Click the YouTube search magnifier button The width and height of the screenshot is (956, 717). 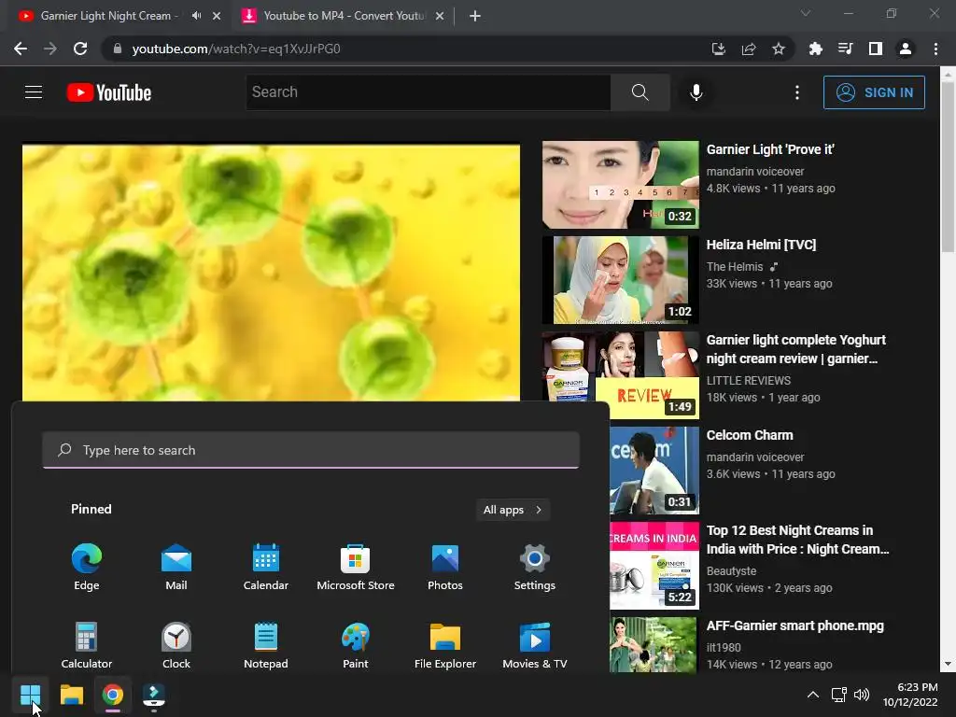(x=640, y=92)
